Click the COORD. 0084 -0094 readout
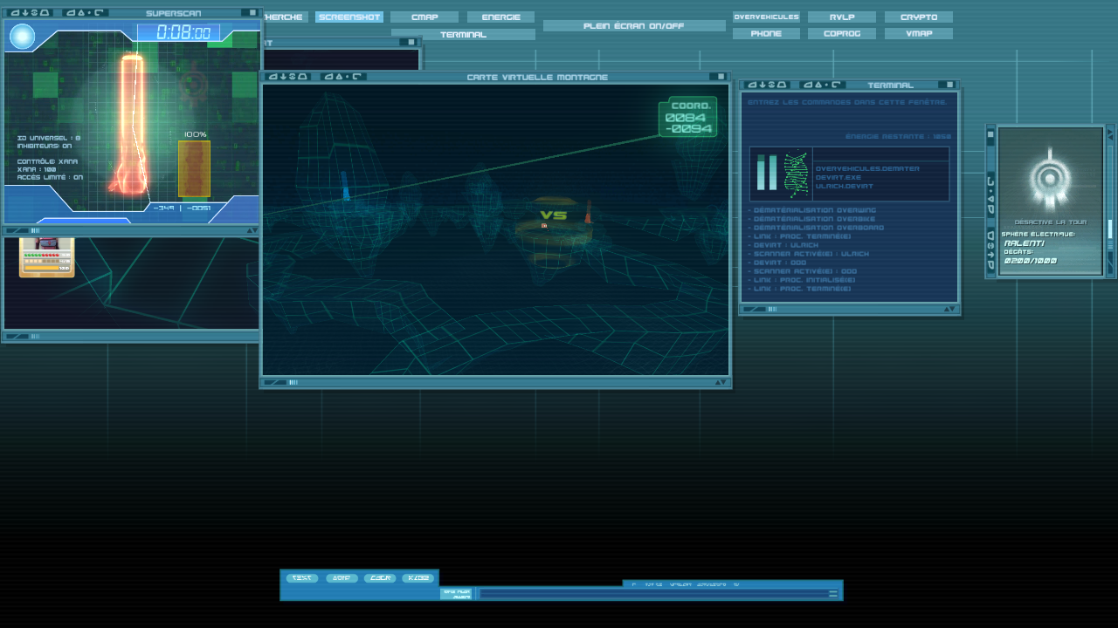 pos(688,117)
